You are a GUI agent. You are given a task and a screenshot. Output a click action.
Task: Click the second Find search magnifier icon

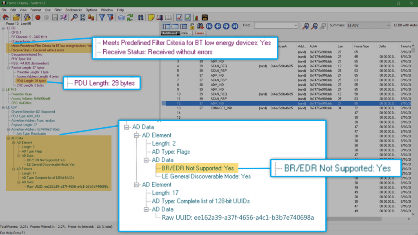pyautogui.click(x=314, y=26)
